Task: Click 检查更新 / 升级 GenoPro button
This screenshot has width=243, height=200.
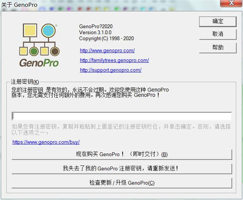Action: [122, 183]
